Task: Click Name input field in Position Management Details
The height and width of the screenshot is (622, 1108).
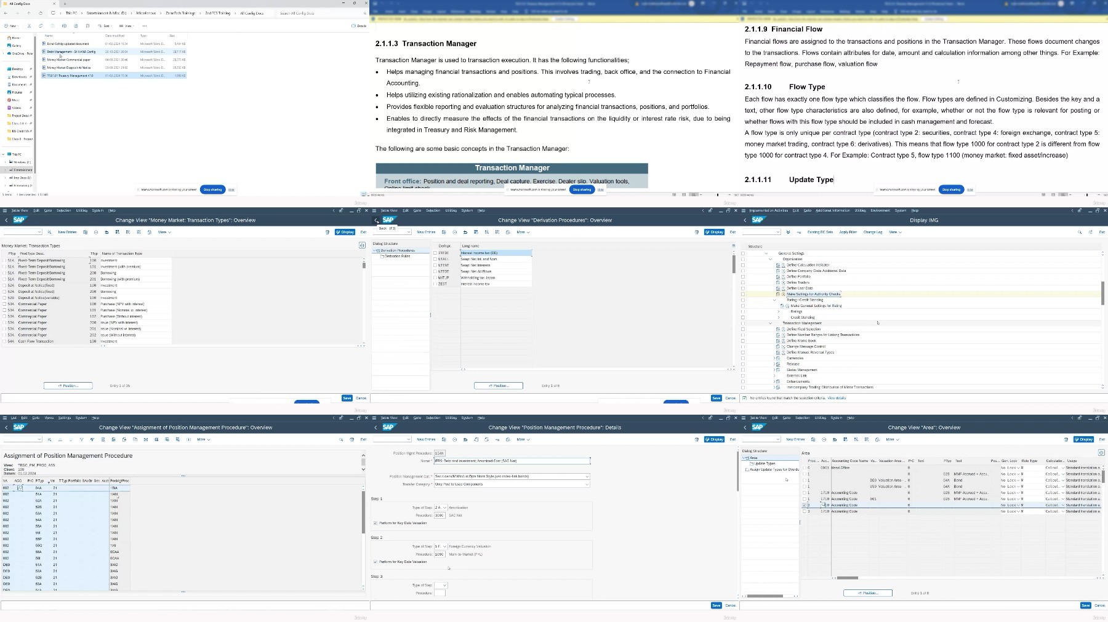Action: point(512,461)
